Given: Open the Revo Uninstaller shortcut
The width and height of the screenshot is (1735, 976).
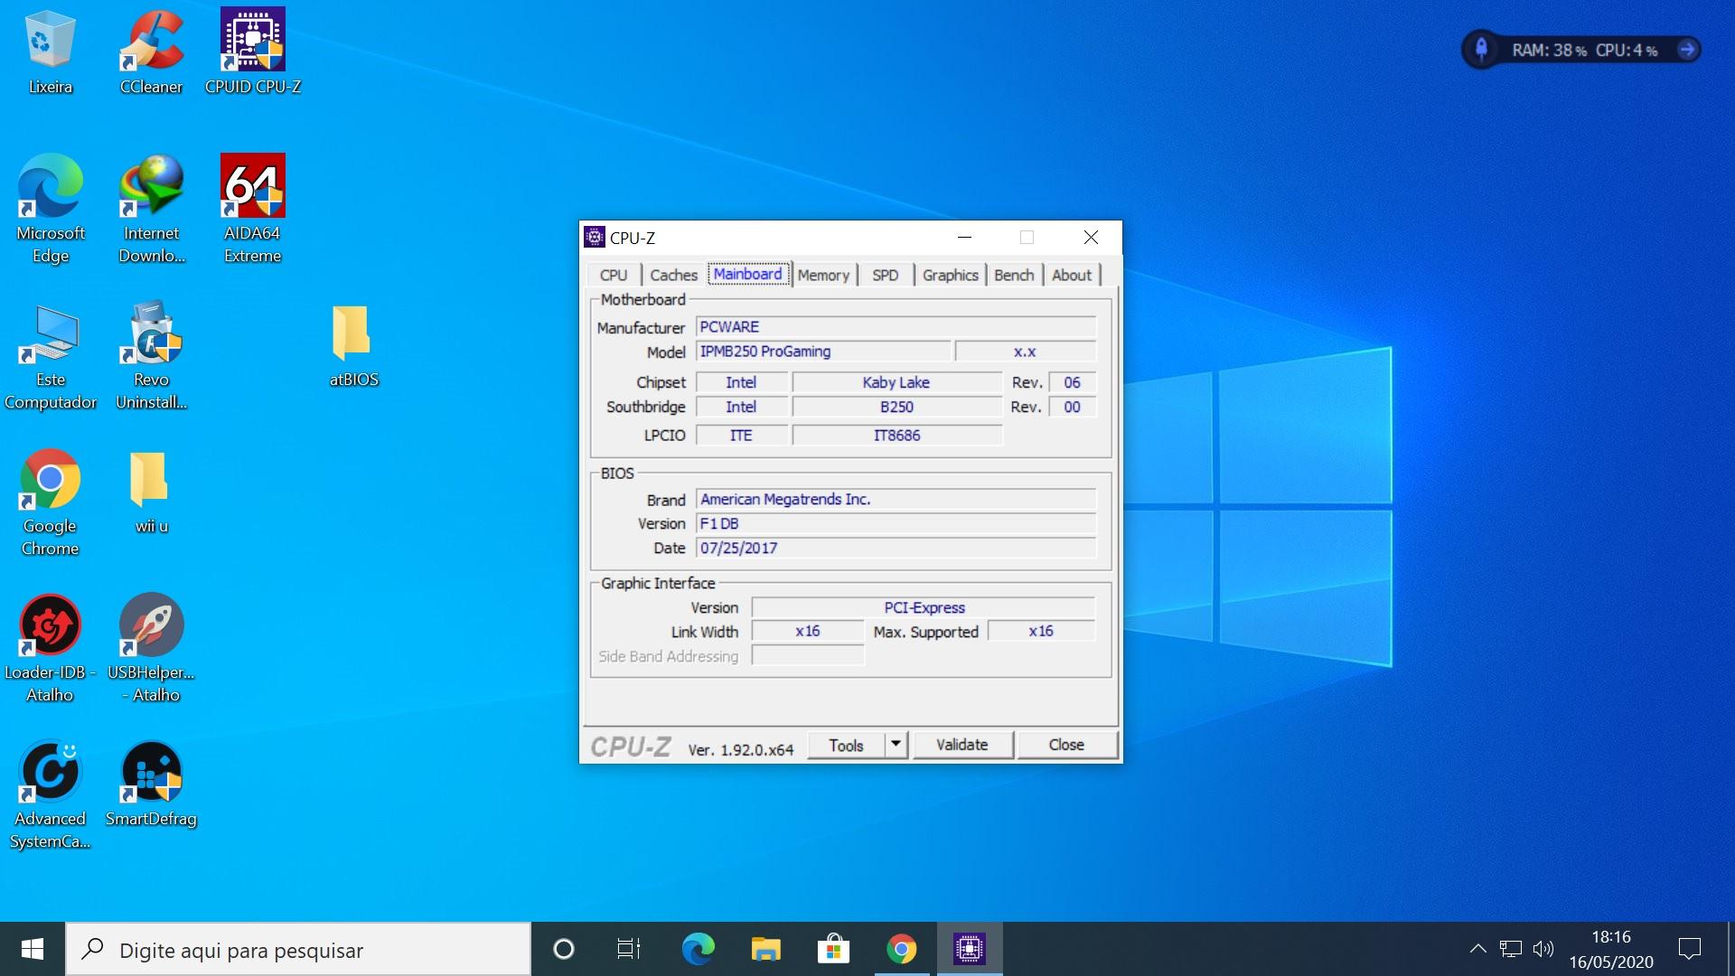Looking at the screenshot, I should point(151,357).
